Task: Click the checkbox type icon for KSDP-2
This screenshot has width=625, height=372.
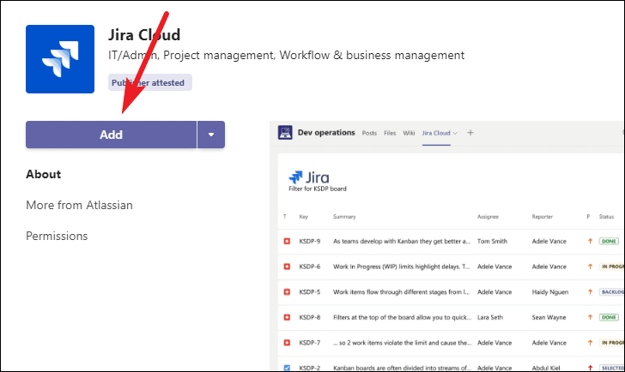Action: pyautogui.click(x=287, y=368)
